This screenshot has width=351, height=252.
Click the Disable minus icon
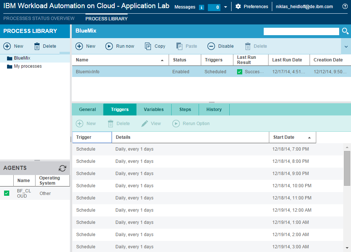211,46
